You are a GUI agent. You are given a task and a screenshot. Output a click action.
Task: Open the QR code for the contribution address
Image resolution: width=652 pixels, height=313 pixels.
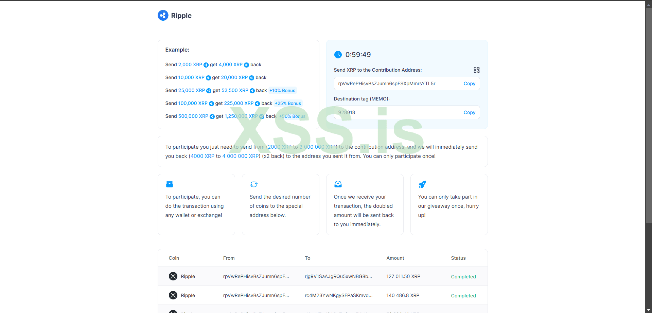point(477,70)
